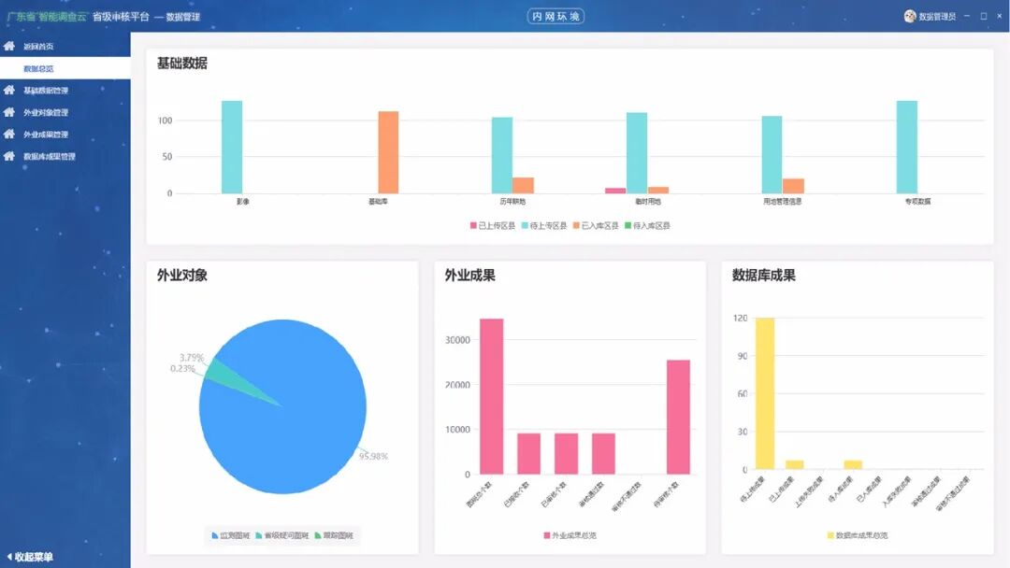Open the 返回首页 sidebar item
The image size is (1010, 568).
coord(65,47)
